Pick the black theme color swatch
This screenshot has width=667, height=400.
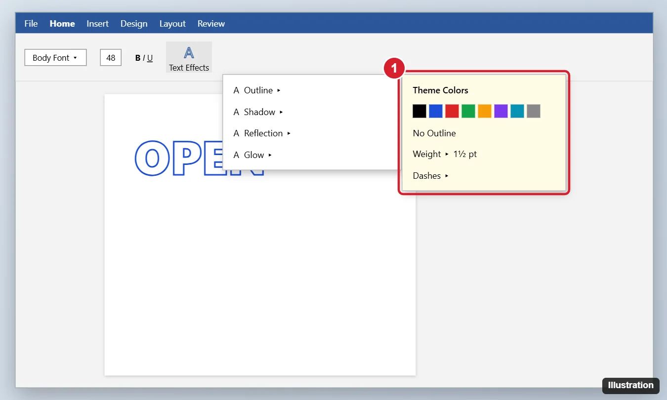click(419, 111)
